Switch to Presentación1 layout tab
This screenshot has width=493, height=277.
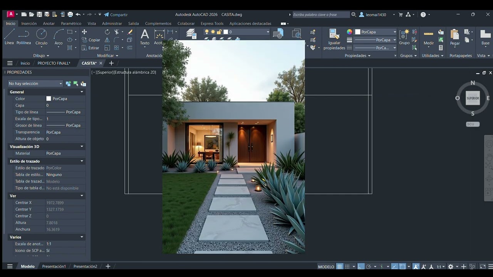click(x=54, y=266)
